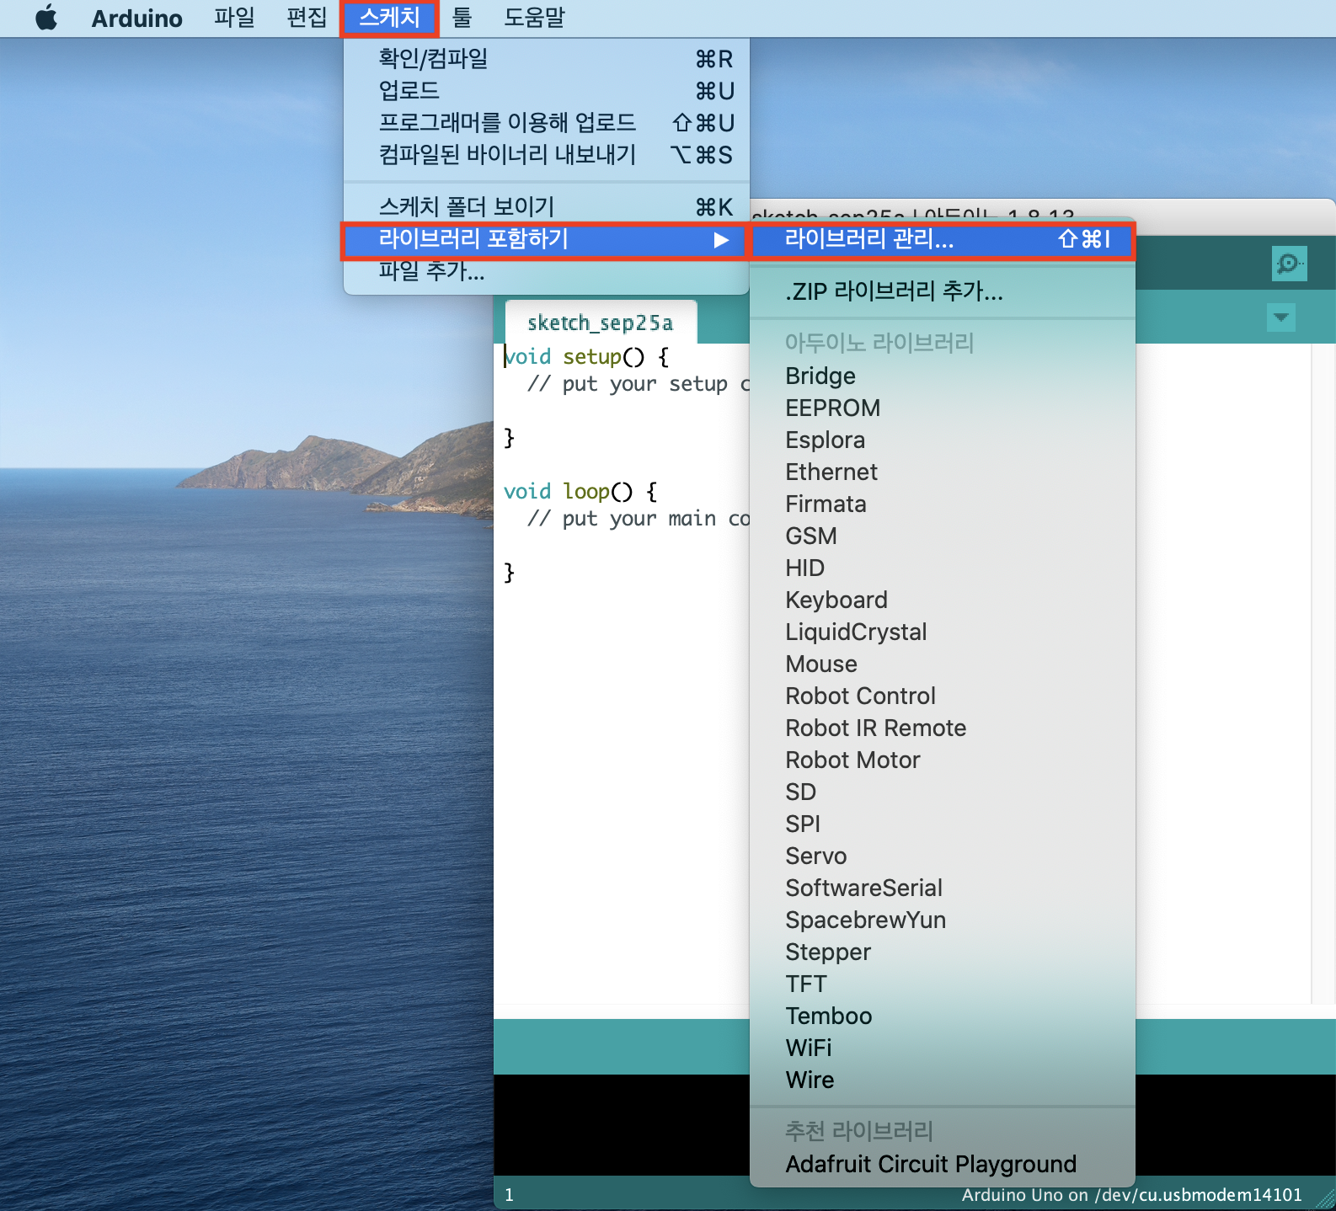Open 라이브러리 관리... library manager
This screenshot has width=1336, height=1211.
point(942,240)
